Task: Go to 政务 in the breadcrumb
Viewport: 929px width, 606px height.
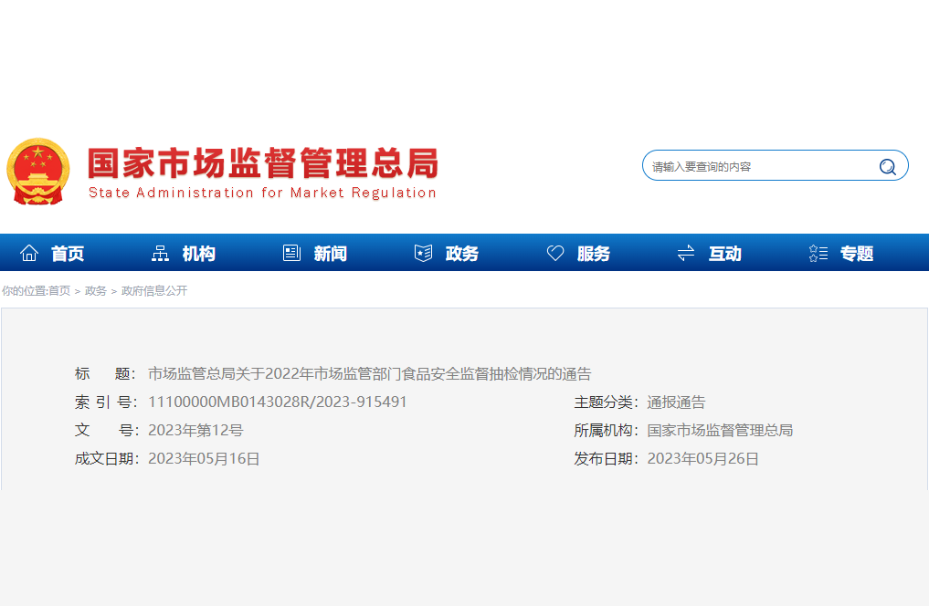Action: point(95,290)
